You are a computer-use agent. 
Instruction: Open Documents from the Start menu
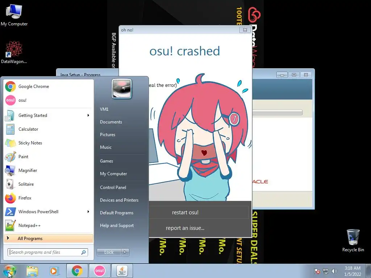coord(111,122)
